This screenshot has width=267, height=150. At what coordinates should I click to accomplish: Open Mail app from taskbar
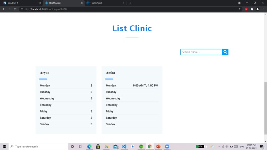click(116, 146)
